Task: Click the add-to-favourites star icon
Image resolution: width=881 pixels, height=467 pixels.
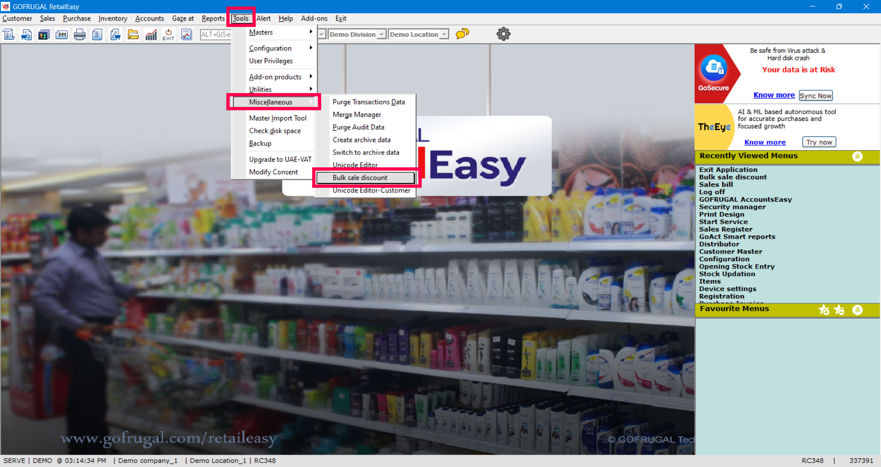Action: [x=824, y=310]
